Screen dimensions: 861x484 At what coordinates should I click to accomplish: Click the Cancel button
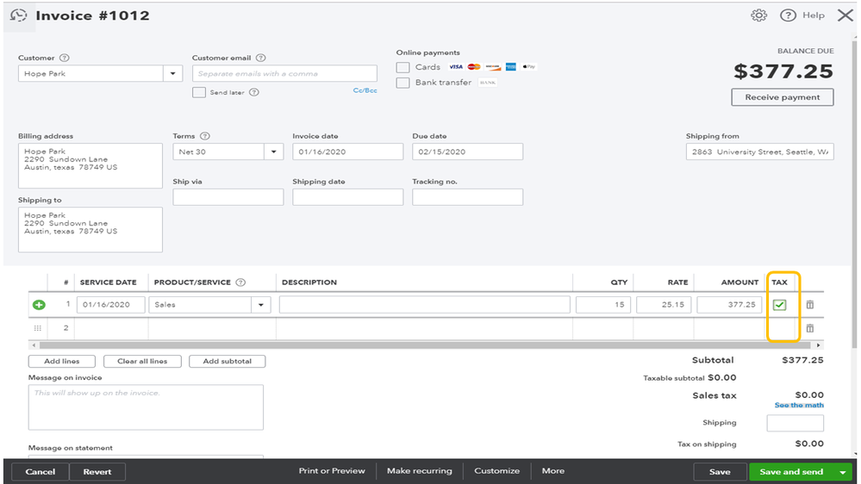41,472
